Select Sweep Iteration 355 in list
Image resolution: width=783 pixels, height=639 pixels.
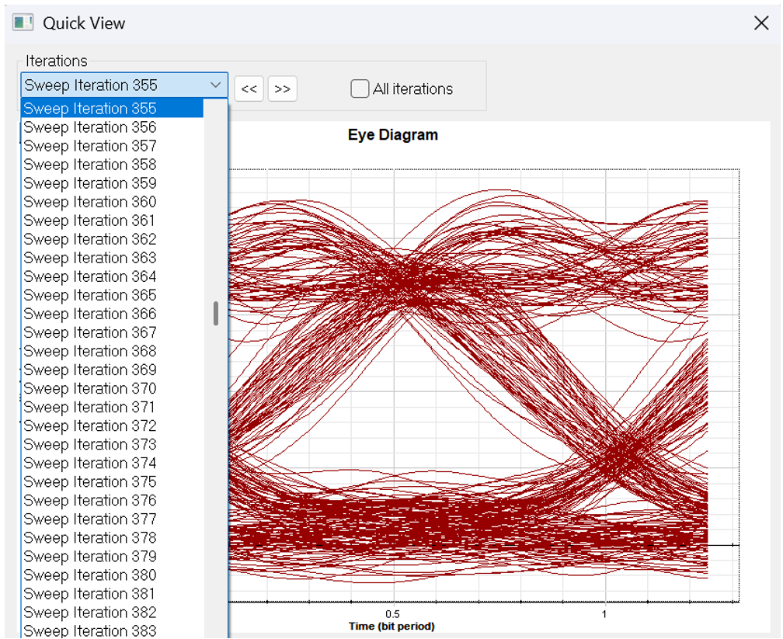pyautogui.click(x=90, y=109)
